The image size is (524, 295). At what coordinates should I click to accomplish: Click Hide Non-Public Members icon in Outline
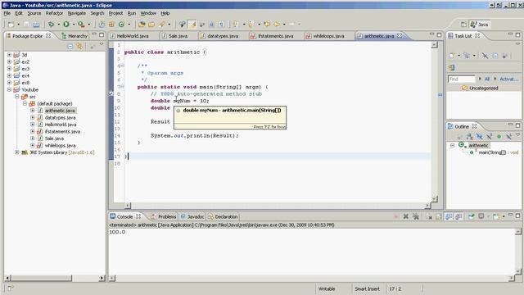(499, 136)
